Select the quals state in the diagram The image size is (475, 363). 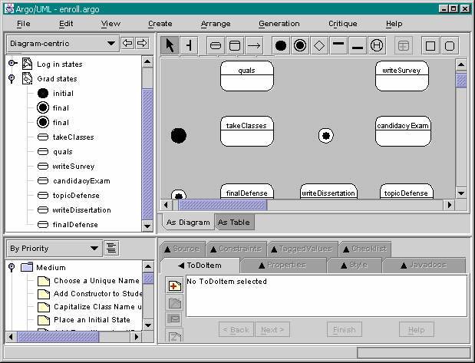point(247,76)
